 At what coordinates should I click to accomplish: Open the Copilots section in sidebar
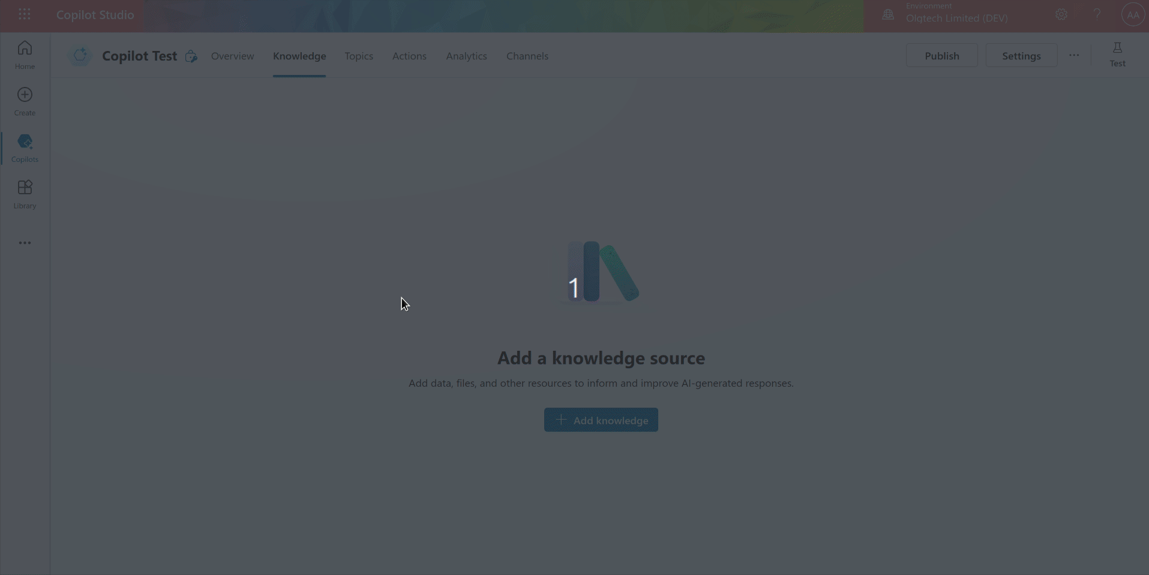[x=24, y=147]
